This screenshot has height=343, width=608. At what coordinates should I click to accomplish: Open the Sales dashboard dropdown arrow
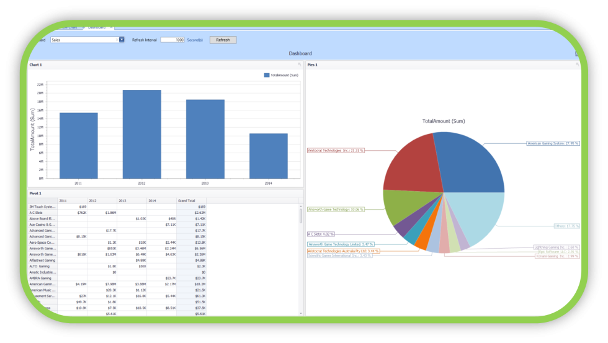pos(122,40)
